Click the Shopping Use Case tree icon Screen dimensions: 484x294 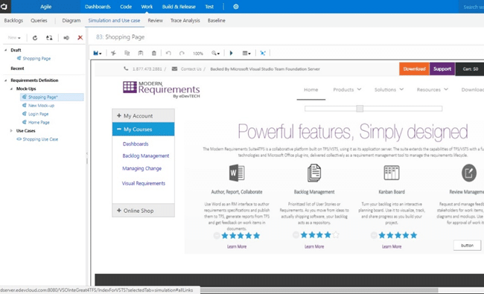[x=19, y=139]
